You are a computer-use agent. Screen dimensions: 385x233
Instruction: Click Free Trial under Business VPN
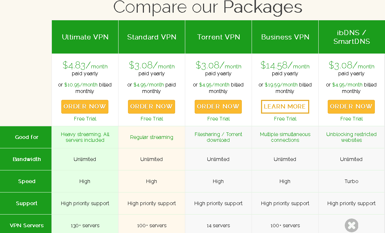click(x=285, y=119)
